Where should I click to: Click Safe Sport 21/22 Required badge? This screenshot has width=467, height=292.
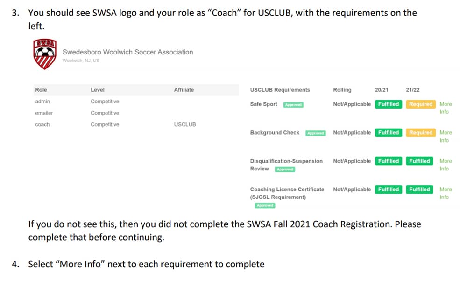click(x=421, y=104)
